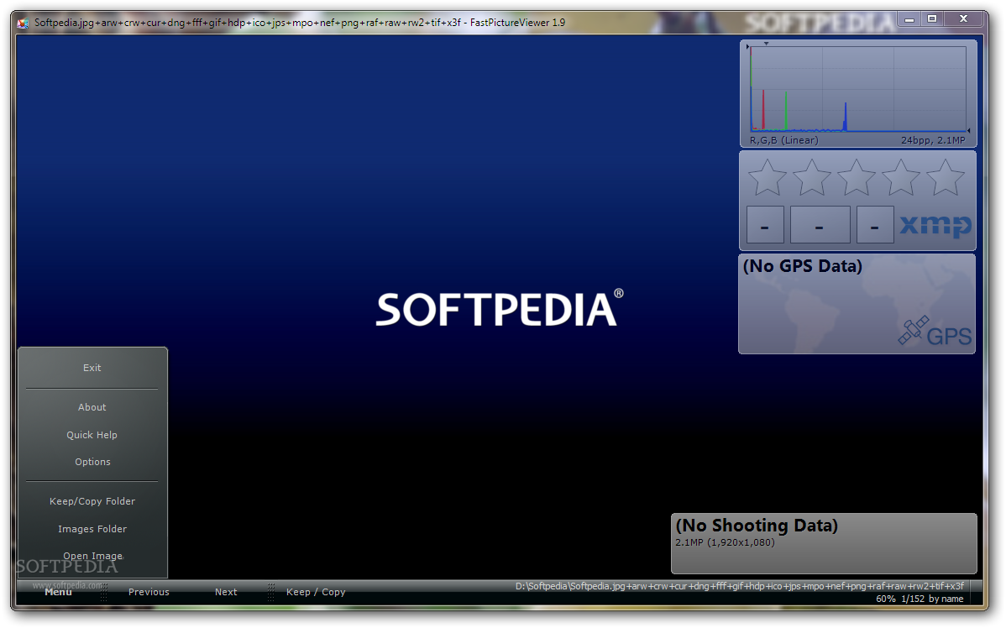Click the Keep / Copy button

pyautogui.click(x=316, y=592)
